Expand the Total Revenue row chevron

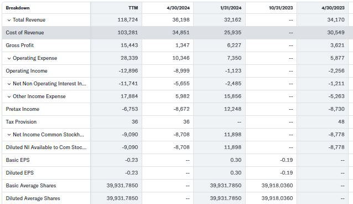[x=9, y=20]
